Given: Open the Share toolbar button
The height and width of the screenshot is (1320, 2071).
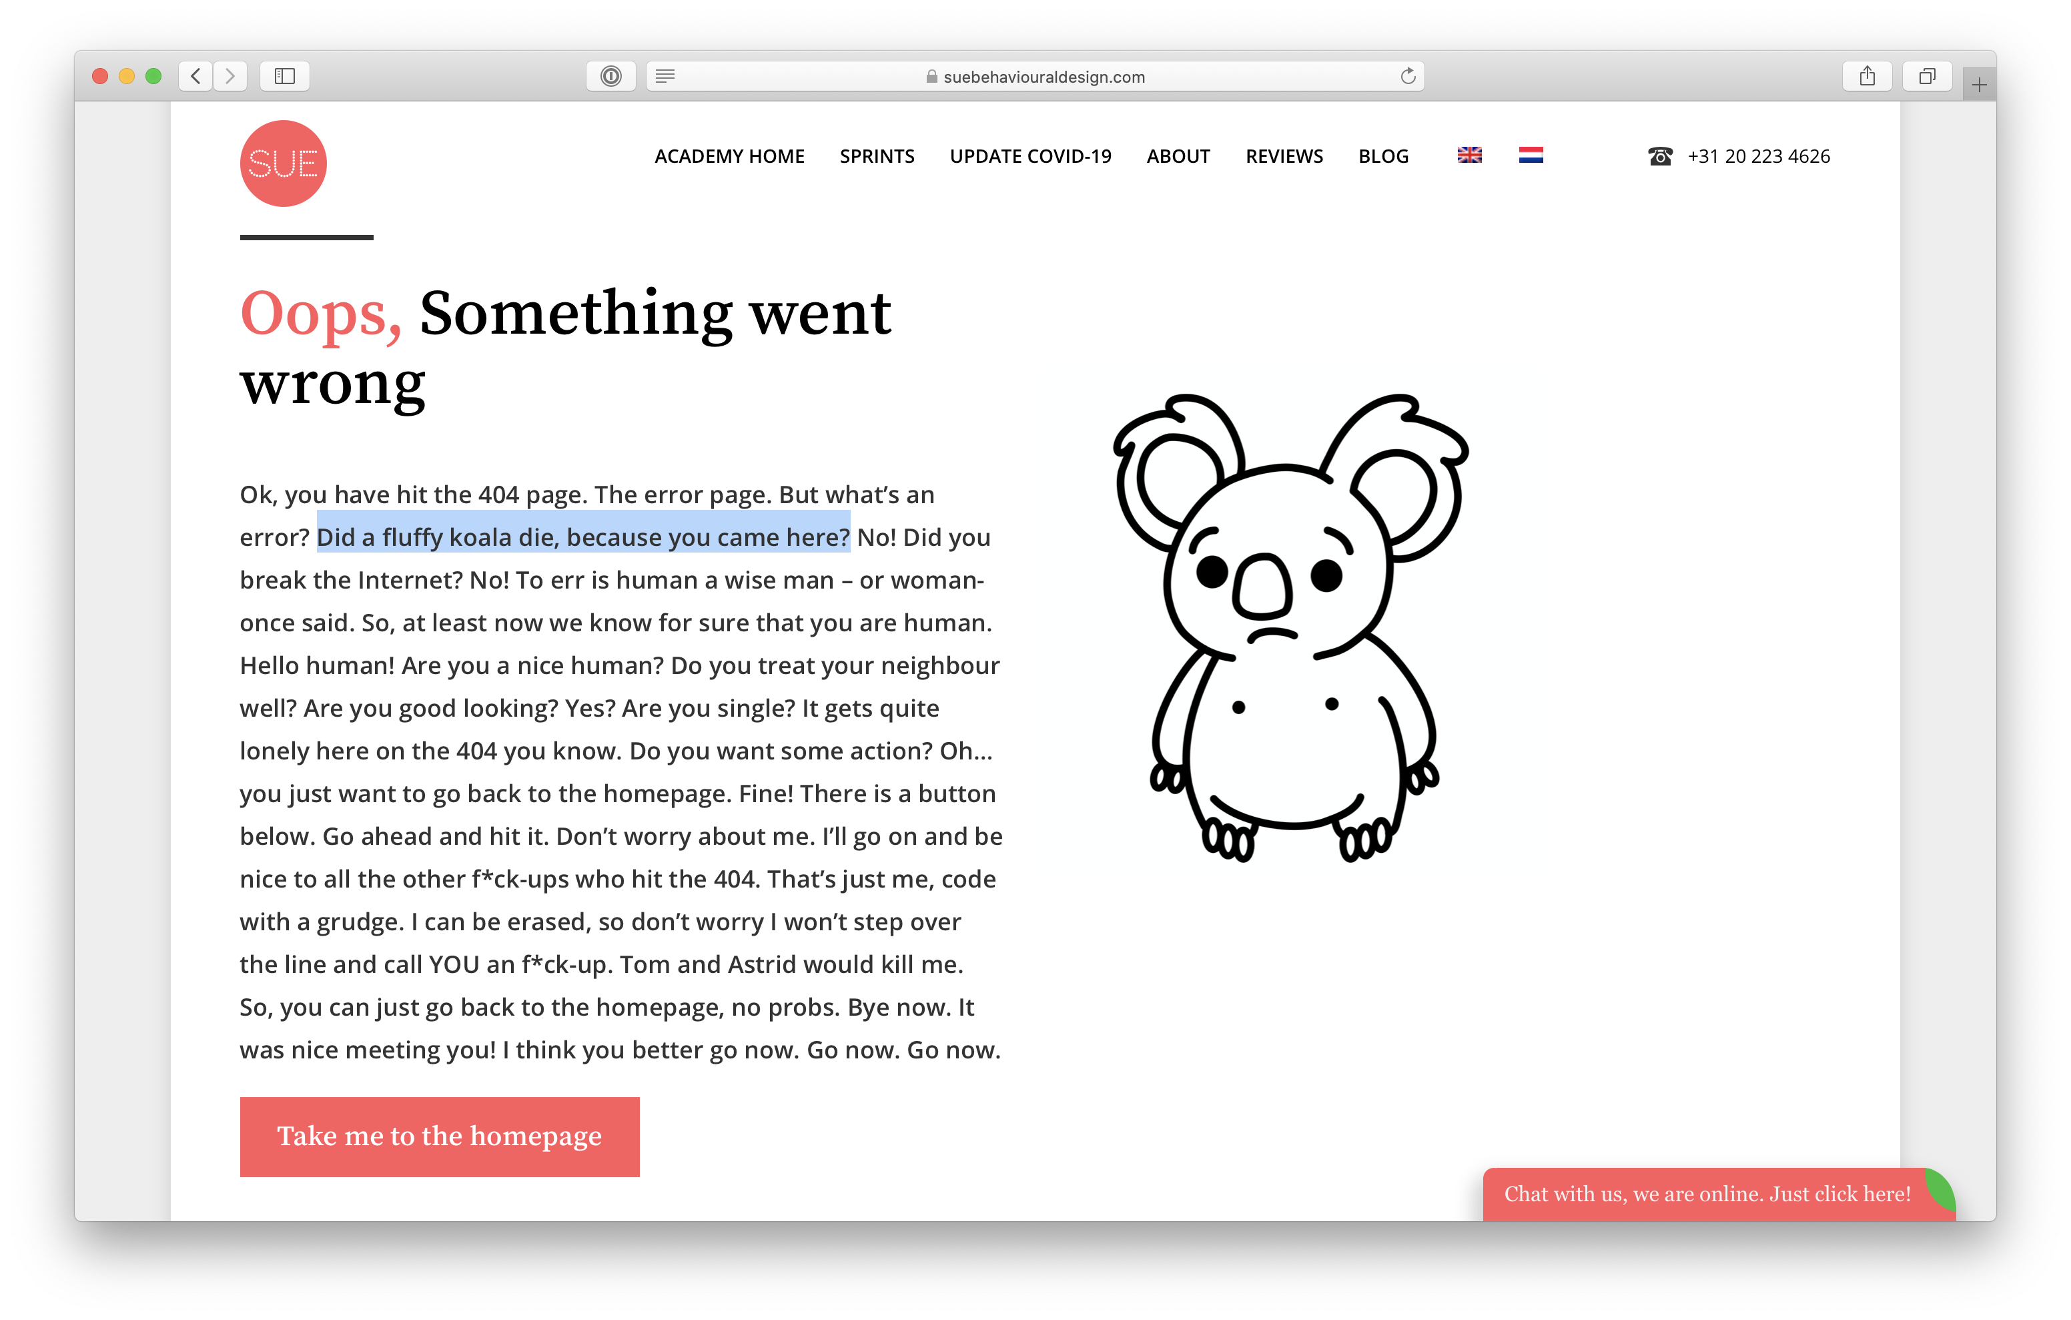Looking at the screenshot, I should click(1867, 77).
